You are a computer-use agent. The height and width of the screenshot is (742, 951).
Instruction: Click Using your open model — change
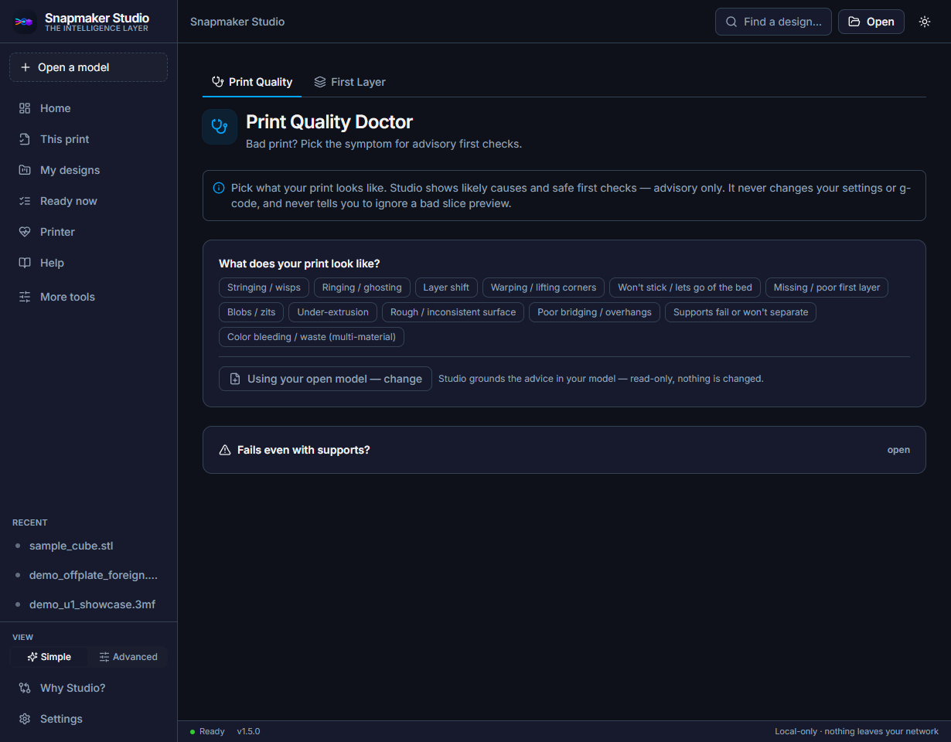point(326,379)
